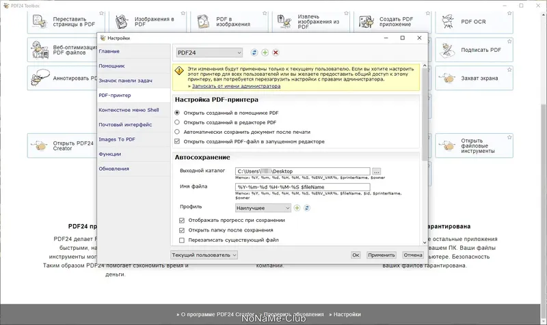
Task: Click the Отмена button
Action: click(x=413, y=255)
